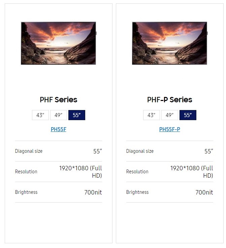Click Brightness label in PHF-P Series card
This screenshot has width=226, height=248.
pyautogui.click(x=137, y=192)
